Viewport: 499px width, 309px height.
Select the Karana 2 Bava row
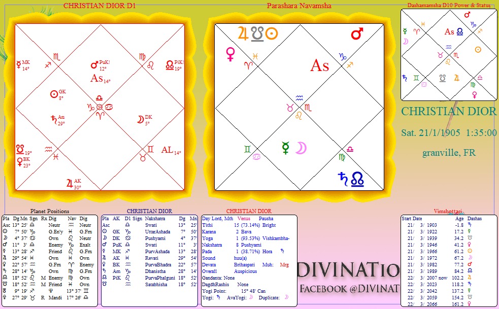pyautogui.click(x=227, y=232)
